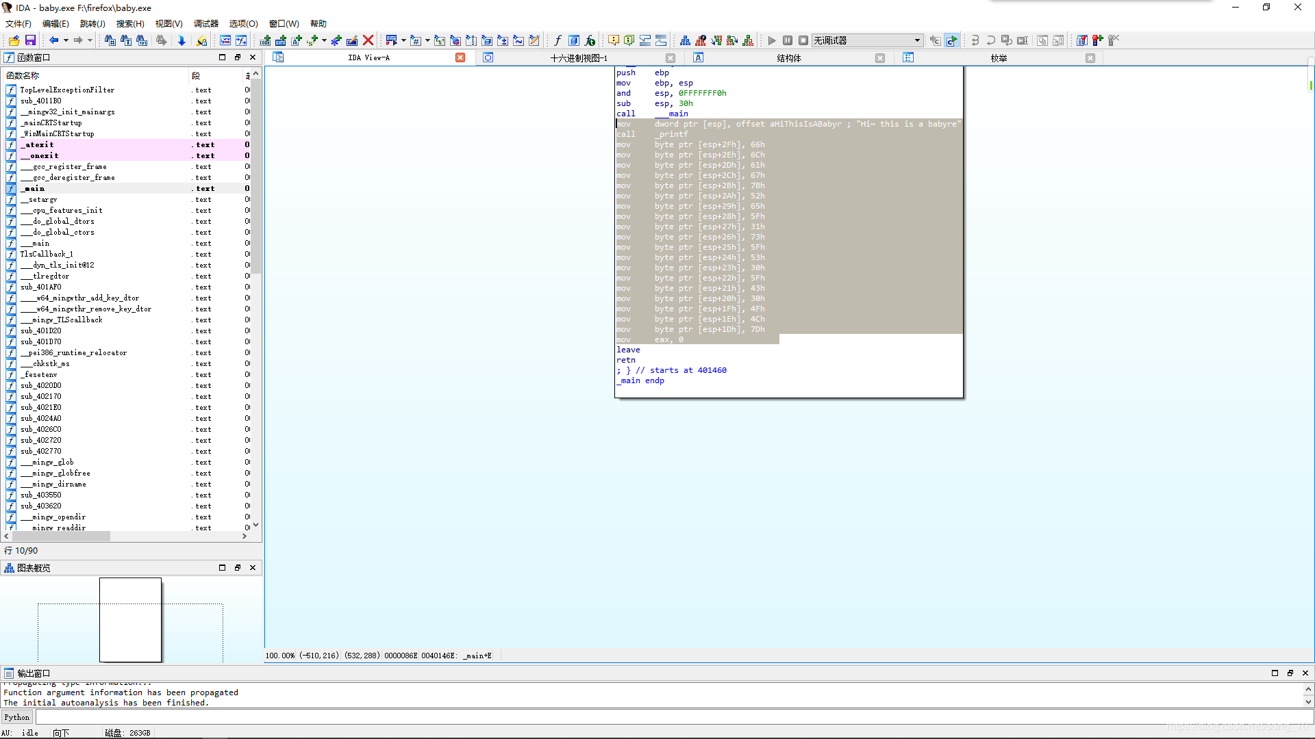Expand the Jump forward history dropdown arrow
Image resolution: width=1315 pixels, height=739 pixels.
coord(90,41)
